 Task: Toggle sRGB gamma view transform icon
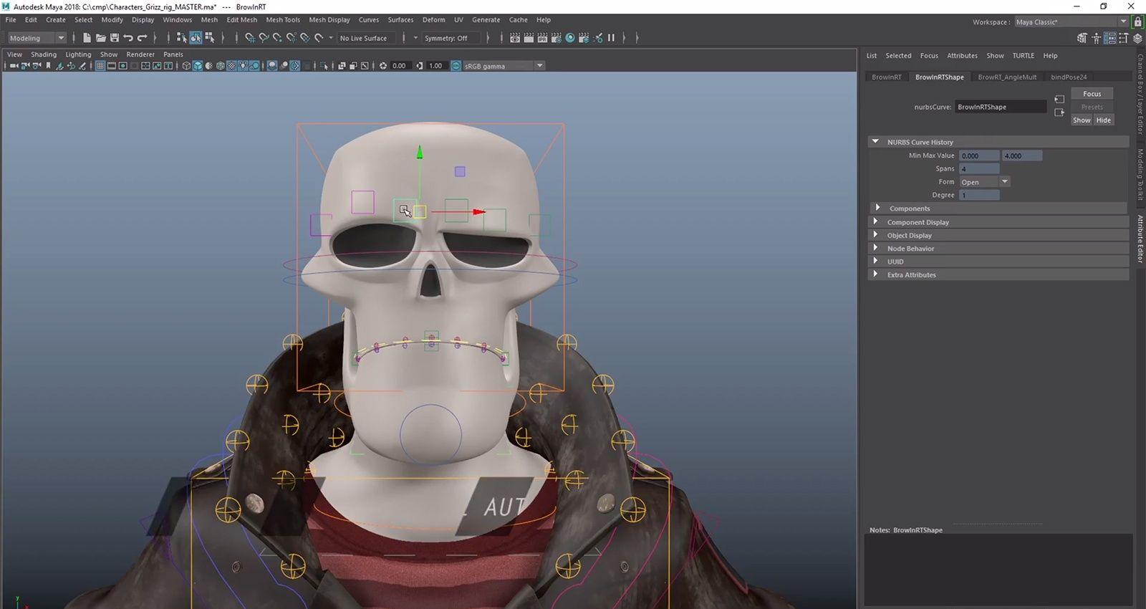click(456, 66)
